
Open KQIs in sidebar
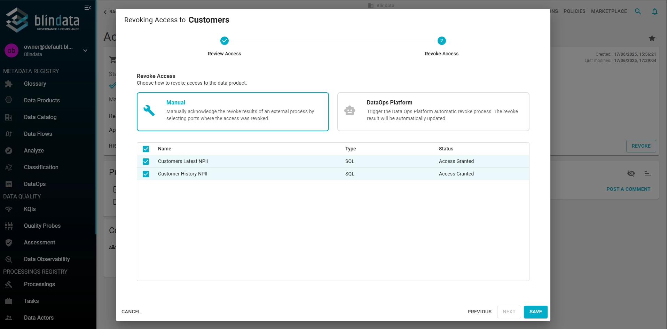(x=30, y=209)
